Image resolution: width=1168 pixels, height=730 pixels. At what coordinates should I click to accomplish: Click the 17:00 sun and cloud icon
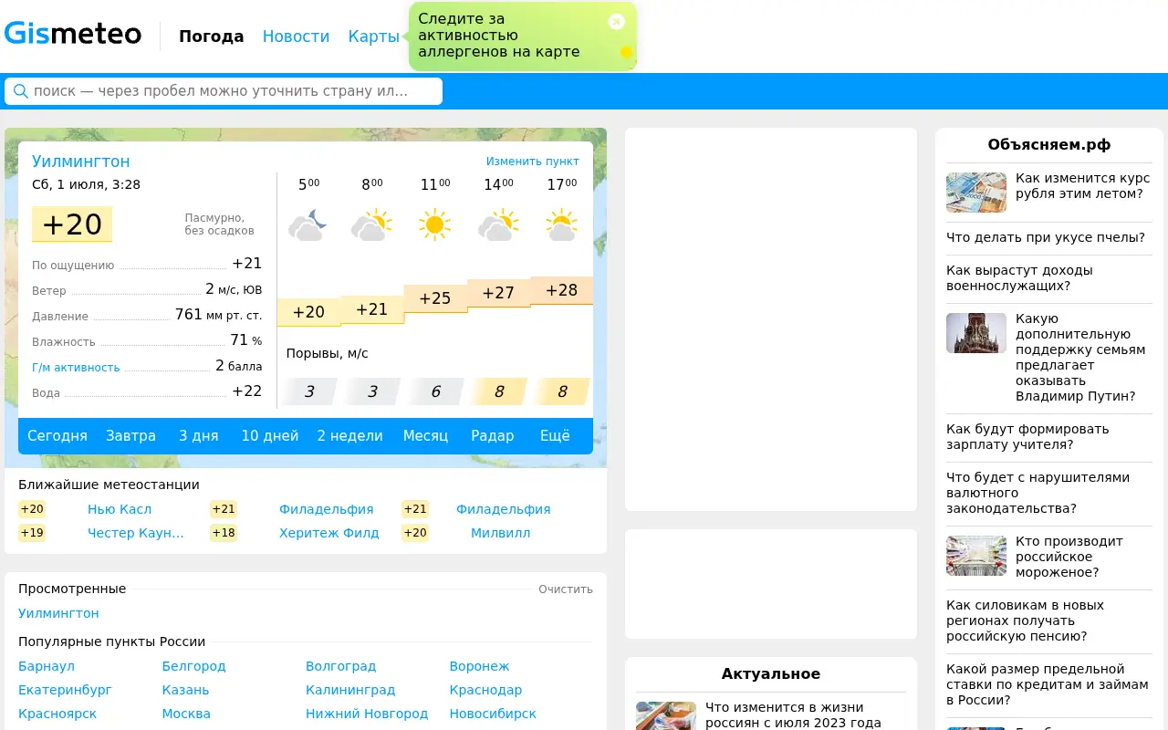click(x=561, y=225)
